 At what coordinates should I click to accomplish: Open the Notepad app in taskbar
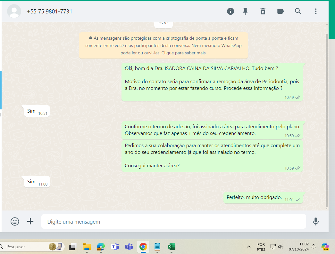pos(157,247)
